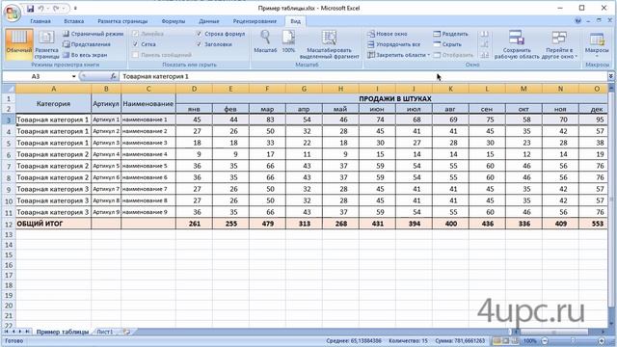This screenshot has height=347, width=617.
Task: Select the Пример таблицы sheet tab
Action: click(x=62, y=332)
